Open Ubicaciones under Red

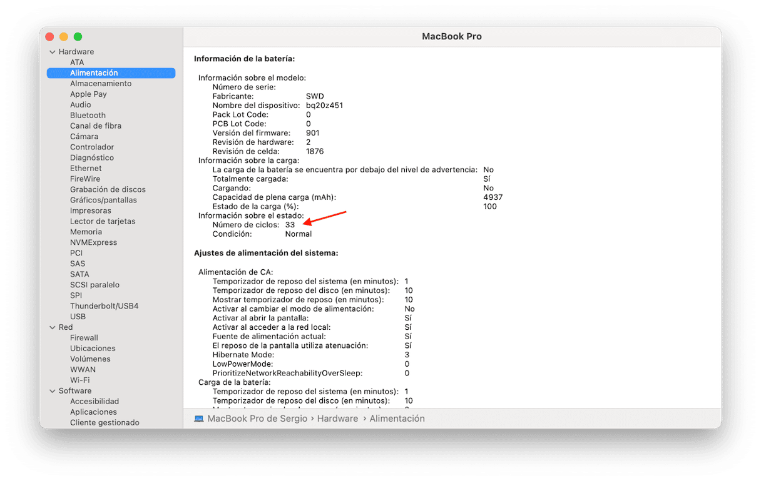pyautogui.click(x=93, y=349)
